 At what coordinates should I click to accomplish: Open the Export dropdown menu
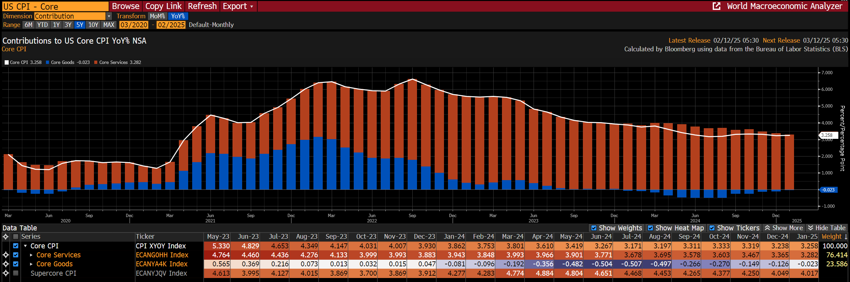[x=238, y=6]
